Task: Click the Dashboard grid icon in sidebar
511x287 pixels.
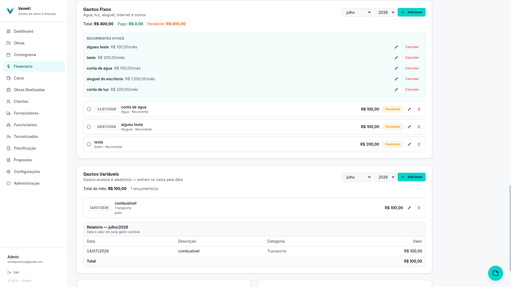Action: pyautogui.click(x=9, y=31)
